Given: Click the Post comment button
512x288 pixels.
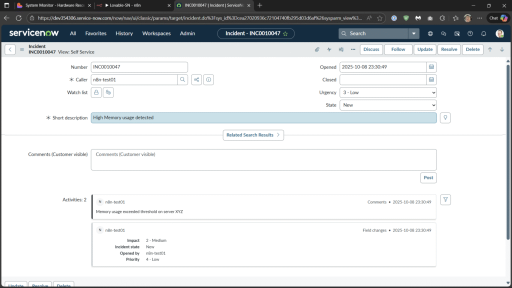Looking at the screenshot, I should pos(428,177).
